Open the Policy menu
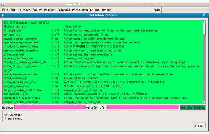209x134 pixels. [x=37, y=10]
